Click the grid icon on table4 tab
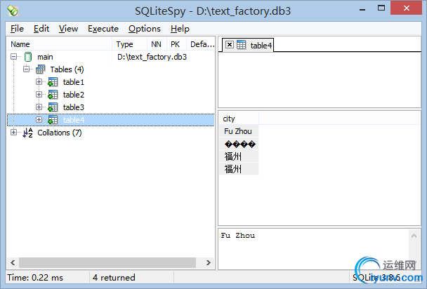This screenshot has width=427, height=289. 242,45
